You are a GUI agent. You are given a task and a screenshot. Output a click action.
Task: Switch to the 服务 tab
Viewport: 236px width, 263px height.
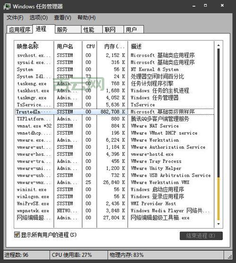[x=68, y=30]
